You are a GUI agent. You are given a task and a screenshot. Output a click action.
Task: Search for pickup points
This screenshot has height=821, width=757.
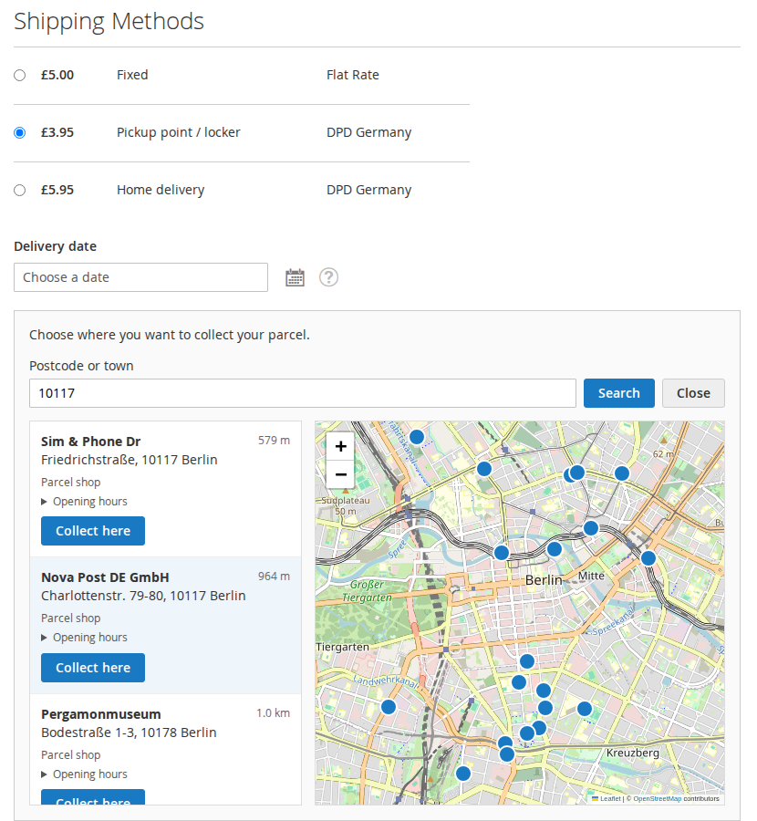click(x=618, y=393)
